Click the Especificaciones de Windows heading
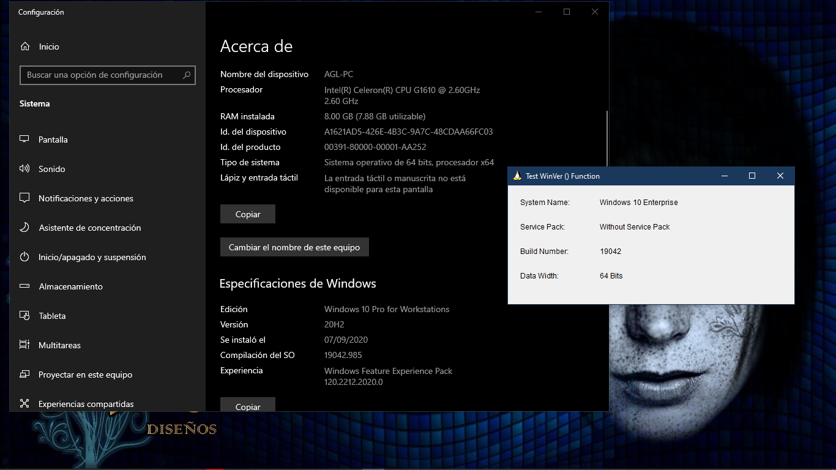Image resolution: width=836 pixels, height=470 pixels. click(x=298, y=284)
